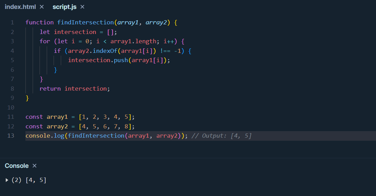This screenshot has width=376, height=196.
Task: Click line number 13 in the gutter
Action: [x=11, y=136]
